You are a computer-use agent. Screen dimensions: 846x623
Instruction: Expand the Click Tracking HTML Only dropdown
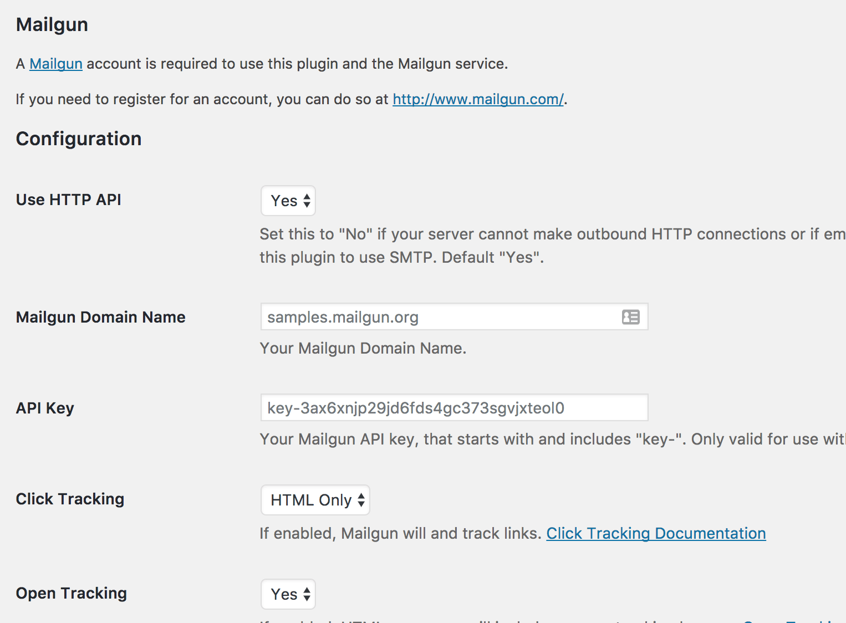click(315, 500)
